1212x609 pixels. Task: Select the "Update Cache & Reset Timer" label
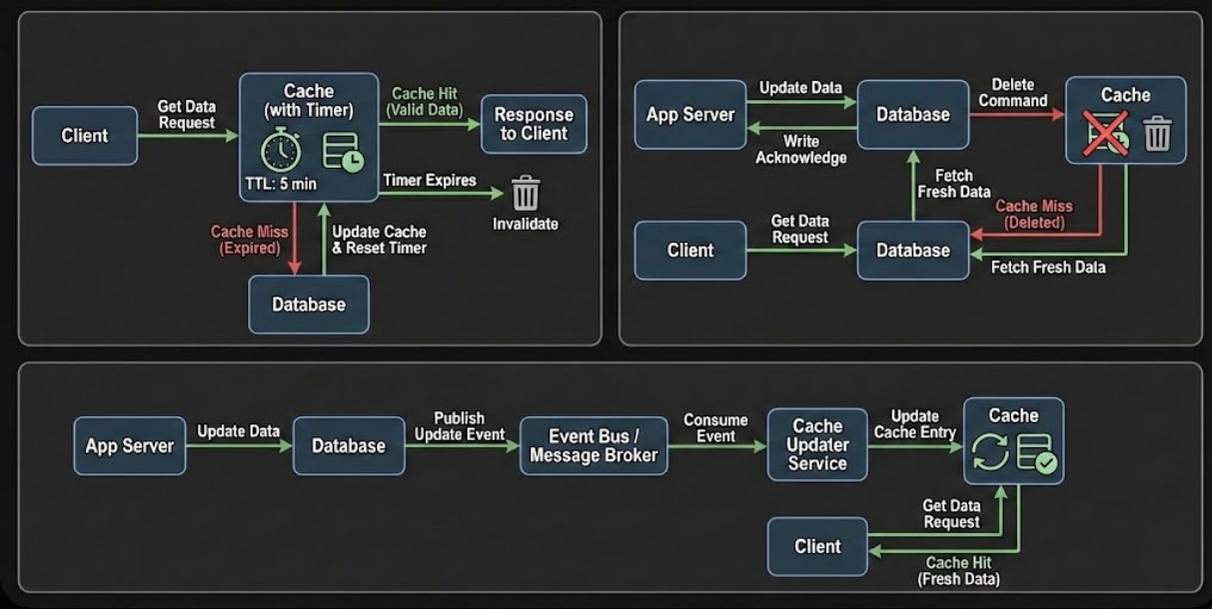tap(379, 240)
